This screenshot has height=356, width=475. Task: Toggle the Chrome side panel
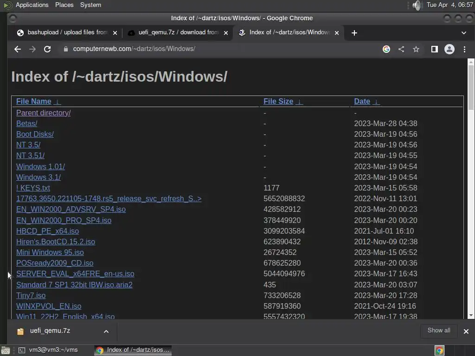(x=434, y=49)
